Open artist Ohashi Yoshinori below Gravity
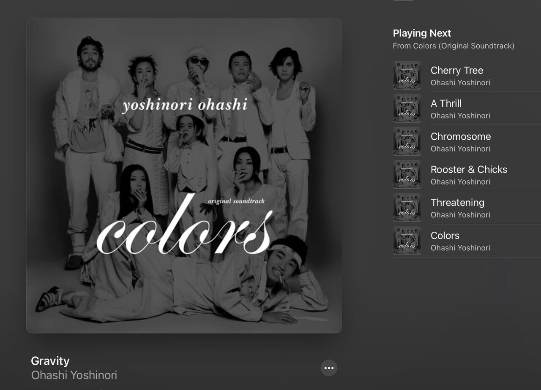Screen dimensions: 541x390 pyautogui.click(x=74, y=375)
